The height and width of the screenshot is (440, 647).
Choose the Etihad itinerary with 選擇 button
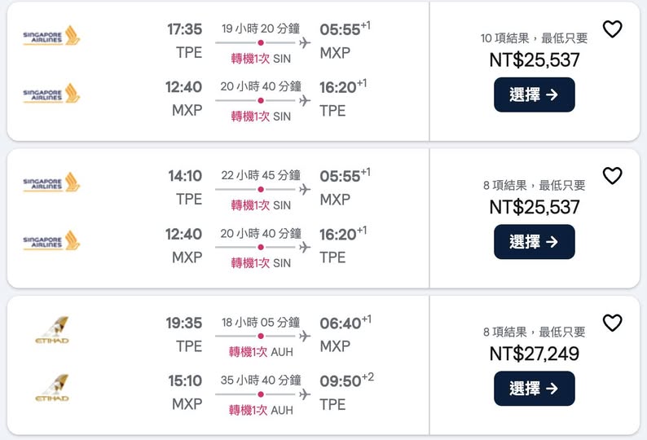534,389
